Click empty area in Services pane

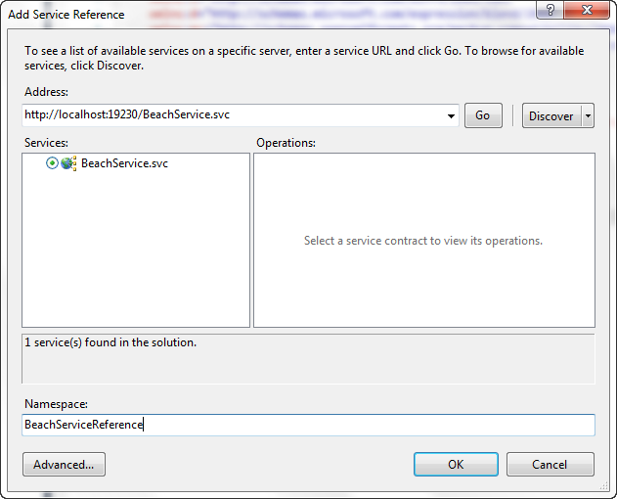pos(135,254)
